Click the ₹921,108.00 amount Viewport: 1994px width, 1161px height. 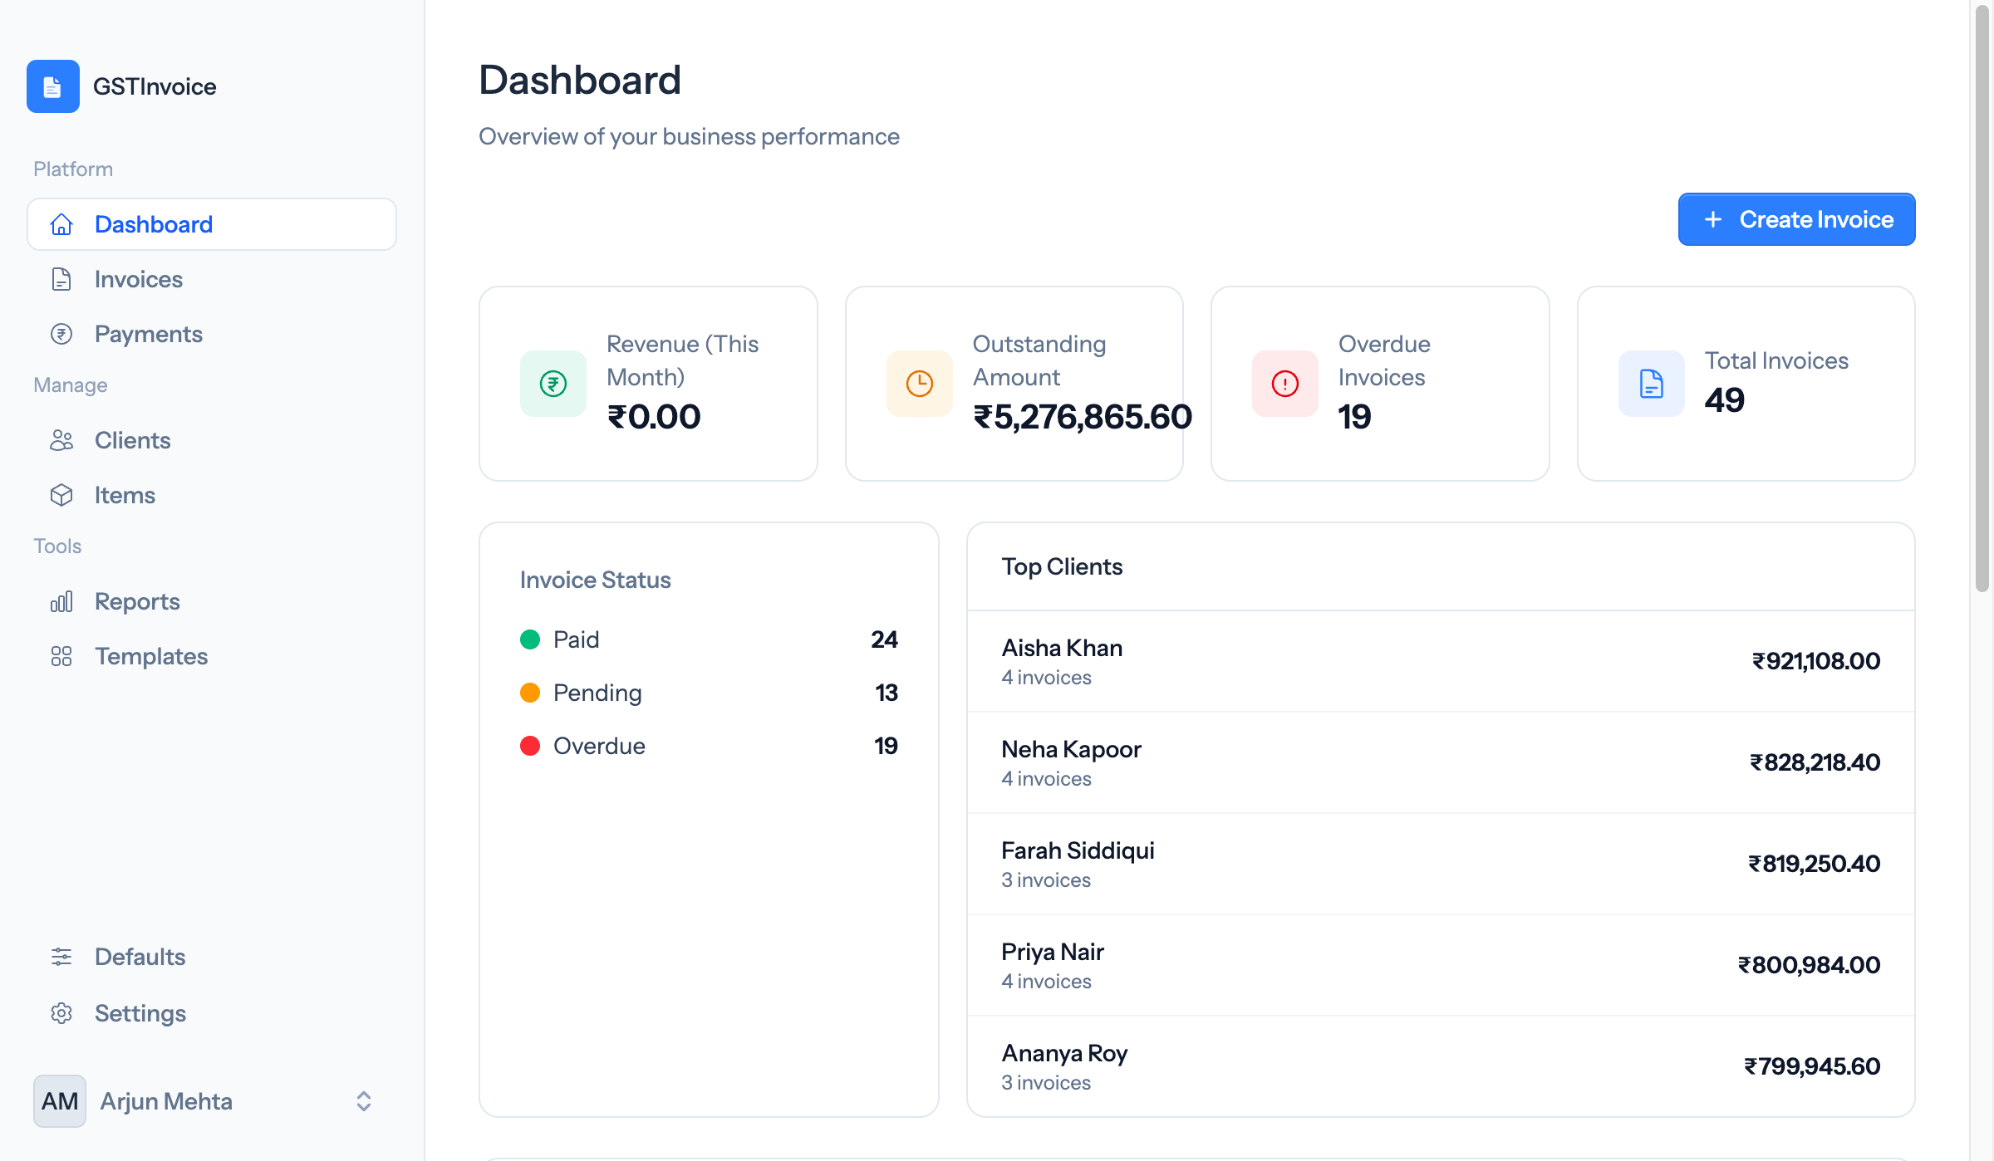1816,661
